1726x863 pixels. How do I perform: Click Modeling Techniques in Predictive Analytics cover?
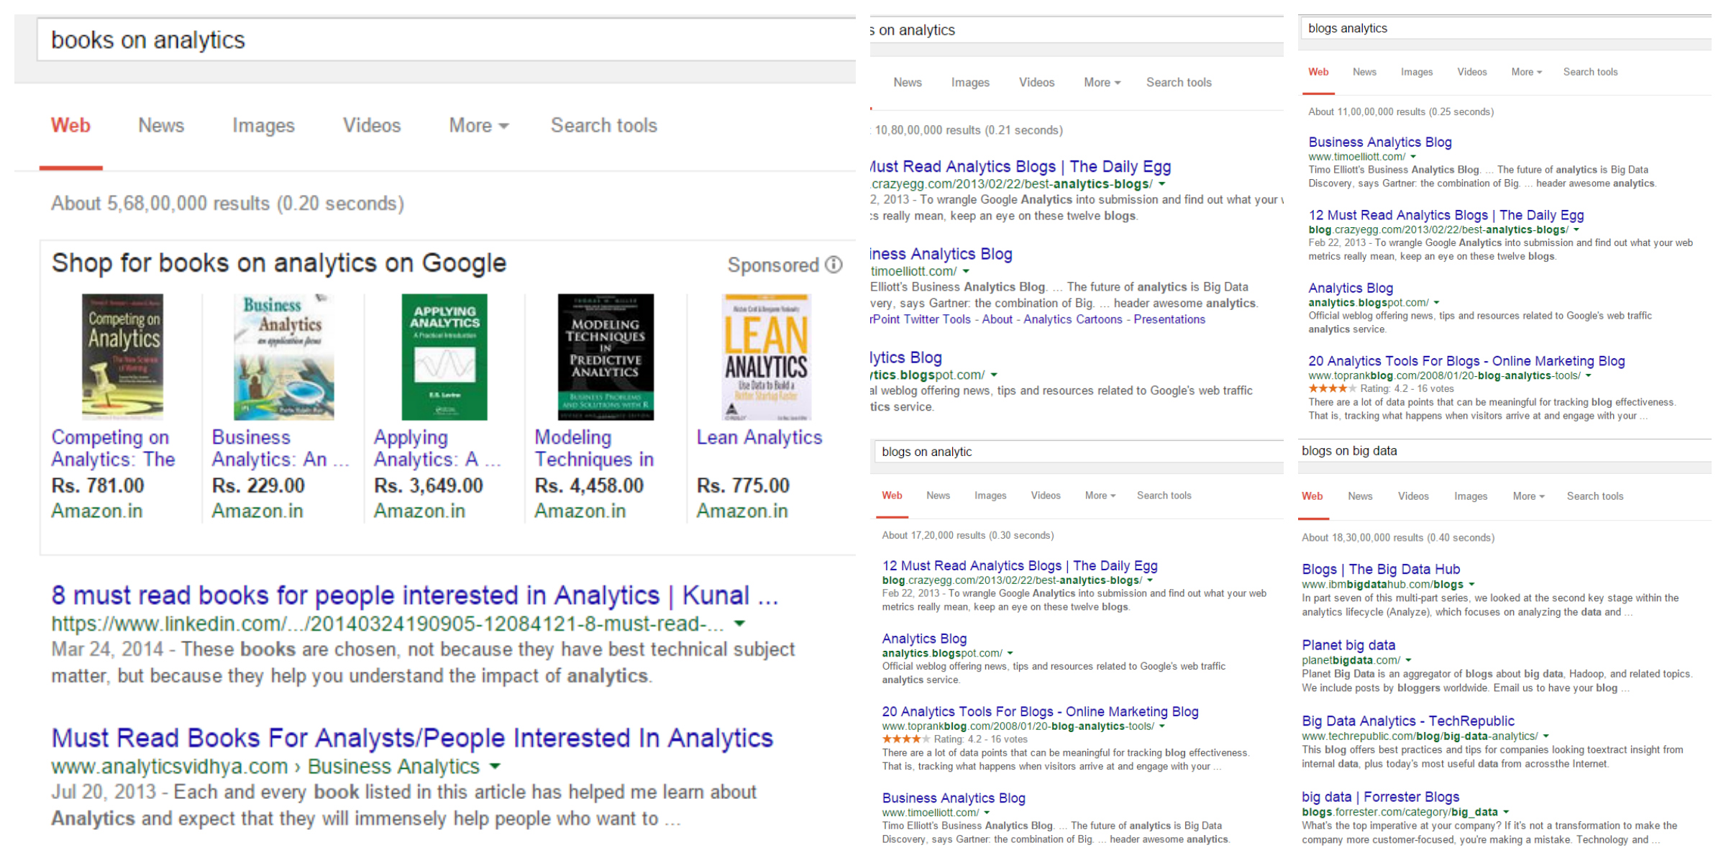(606, 356)
